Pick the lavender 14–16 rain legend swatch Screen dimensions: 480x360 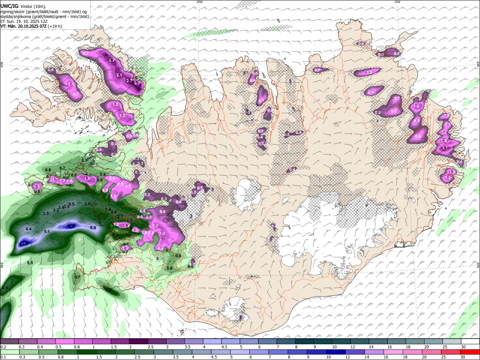(375, 352)
